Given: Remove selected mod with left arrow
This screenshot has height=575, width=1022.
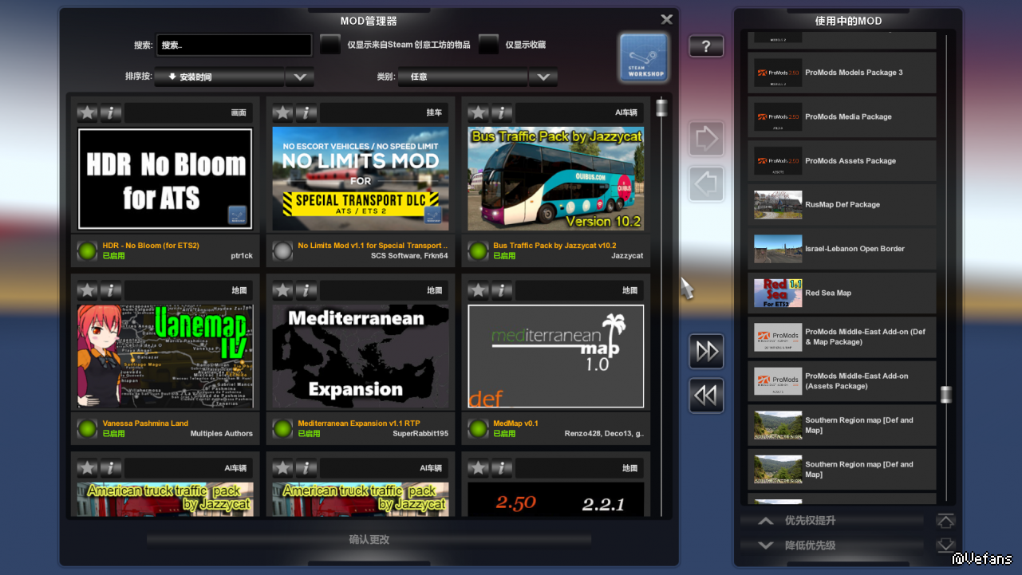Looking at the screenshot, I should point(706,184).
